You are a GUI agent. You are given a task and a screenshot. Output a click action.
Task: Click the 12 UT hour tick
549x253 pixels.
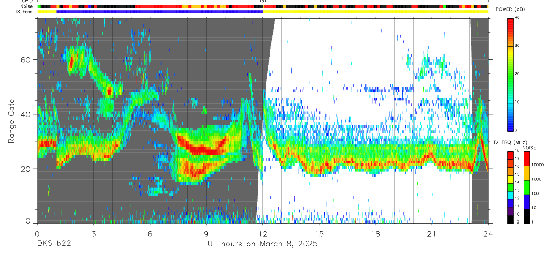pyautogui.click(x=263, y=233)
